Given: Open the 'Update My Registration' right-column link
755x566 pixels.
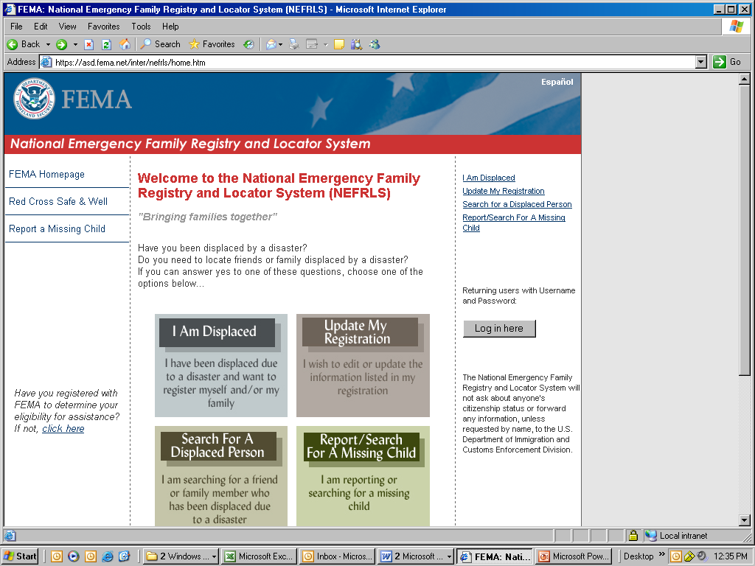Looking at the screenshot, I should click(x=503, y=191).
